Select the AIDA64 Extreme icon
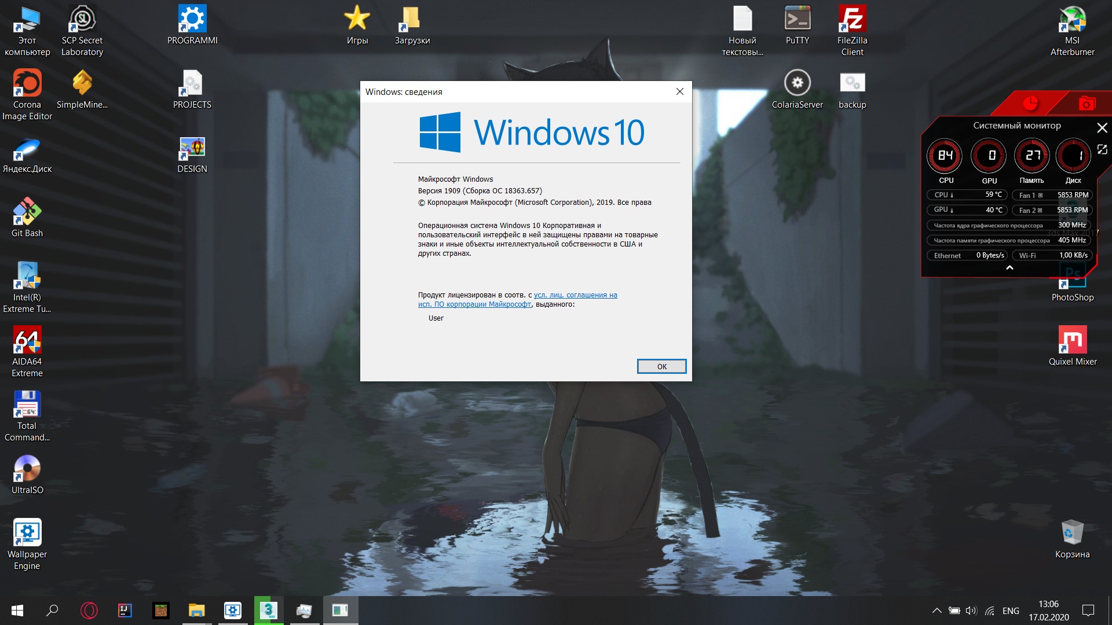The height and width of the screenshot is (625, 1112). coord(27,351)
